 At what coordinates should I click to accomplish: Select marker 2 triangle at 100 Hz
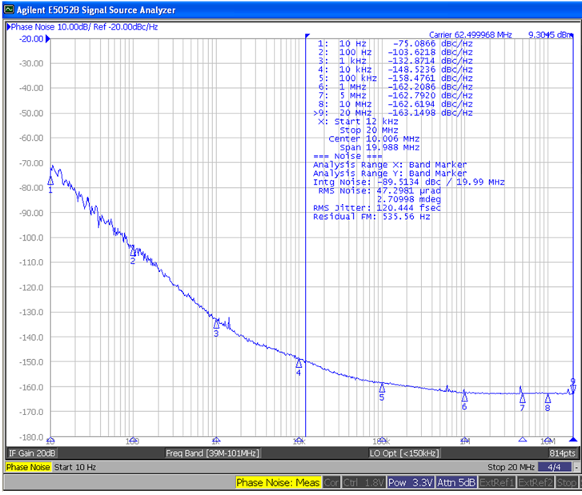(133, 251)
